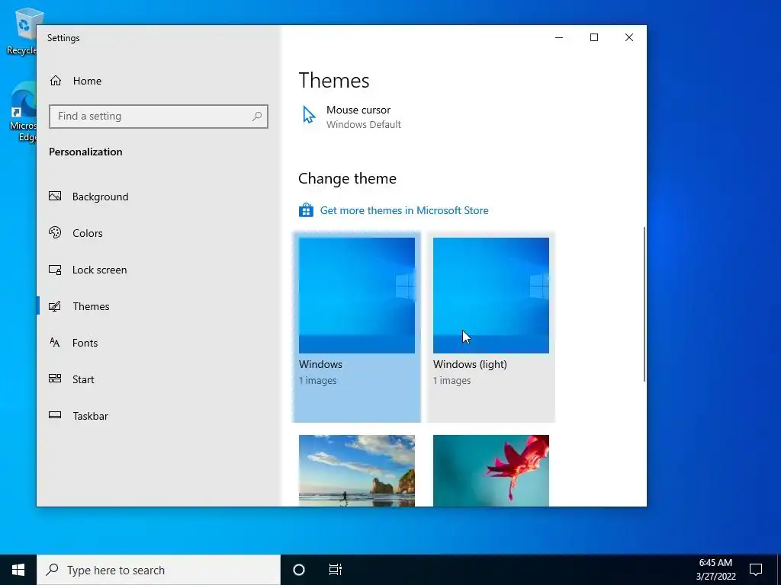This screenshot has height=585, width=781.
Task: Select the Themes page label
Action: pos(92,306)
